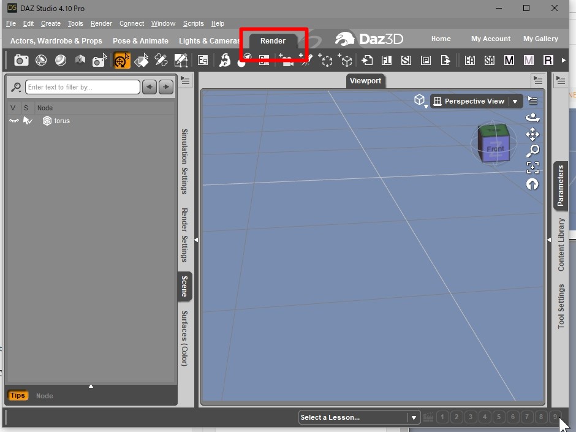Click the Front face of view cube
576x432 pixels.
pos(496,148)
